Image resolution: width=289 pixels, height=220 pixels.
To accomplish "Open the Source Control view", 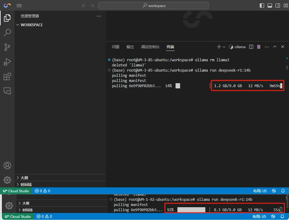I will 7,47.
